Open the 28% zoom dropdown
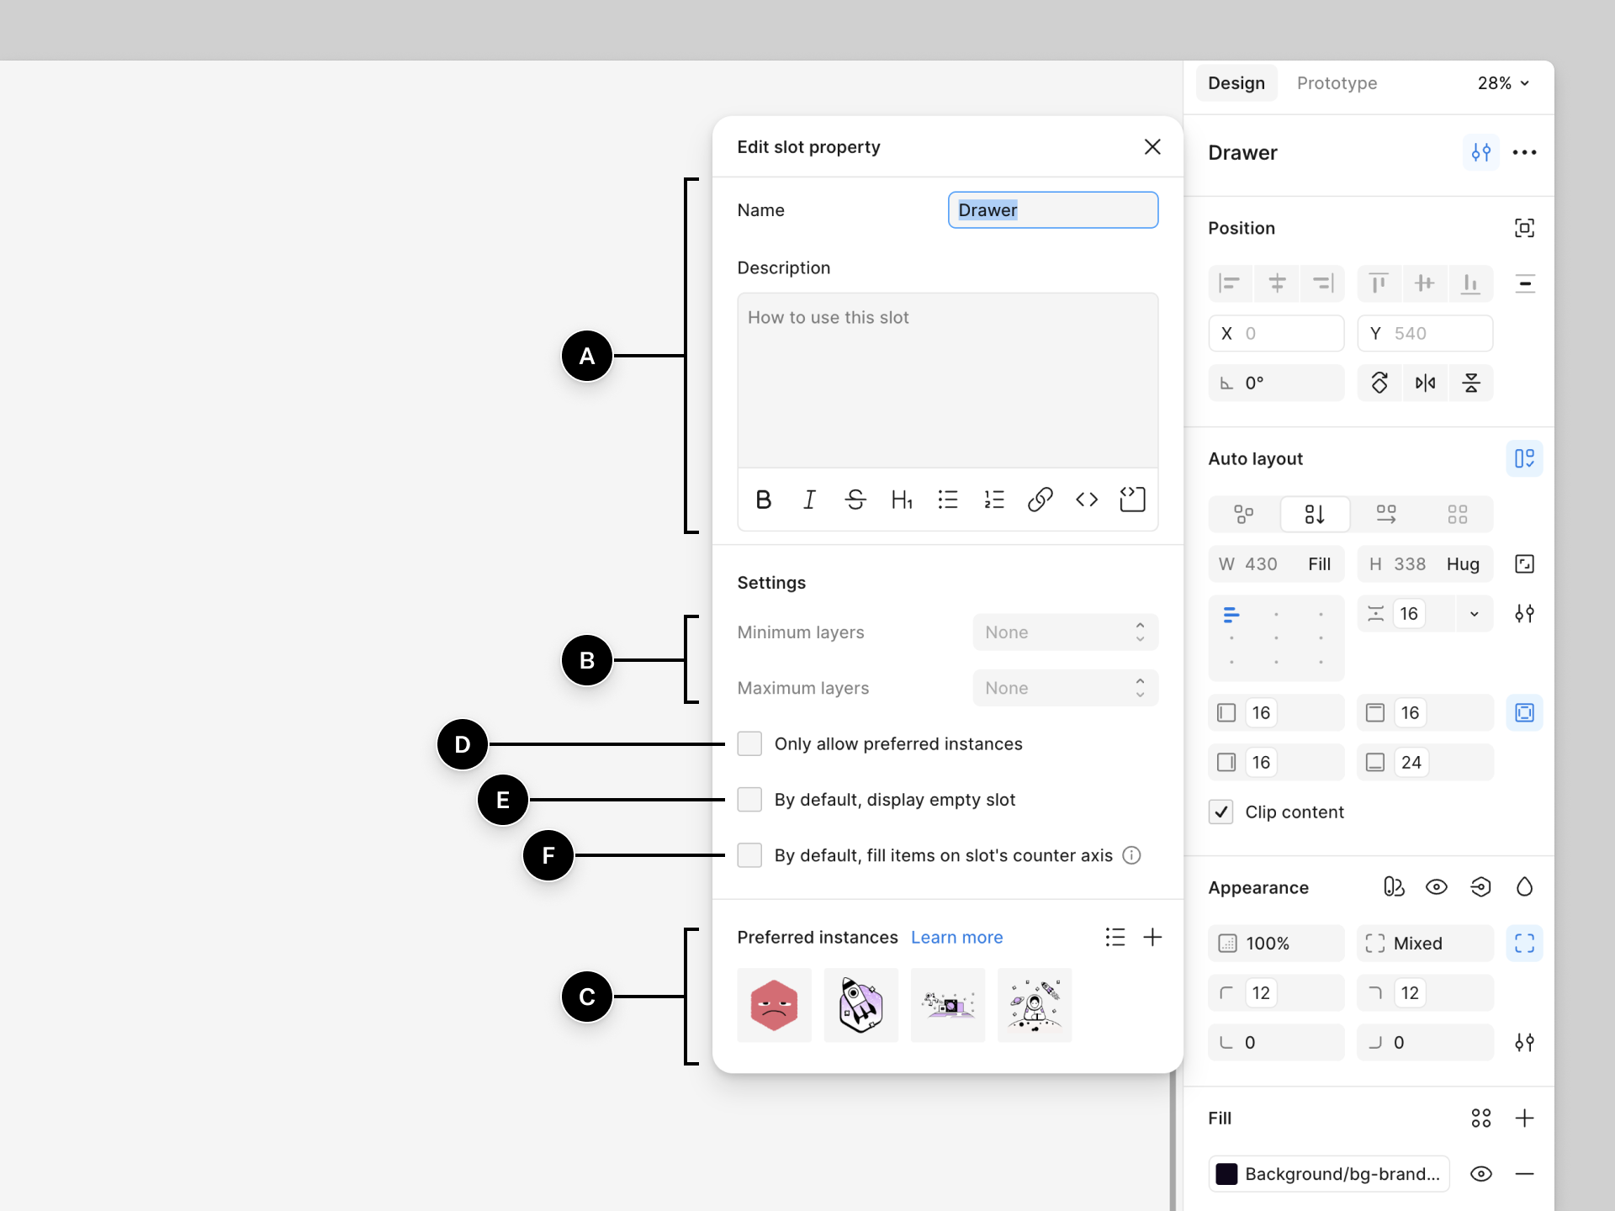The height and width of the screenshot is (1211, 1615). pos(1504,83)
